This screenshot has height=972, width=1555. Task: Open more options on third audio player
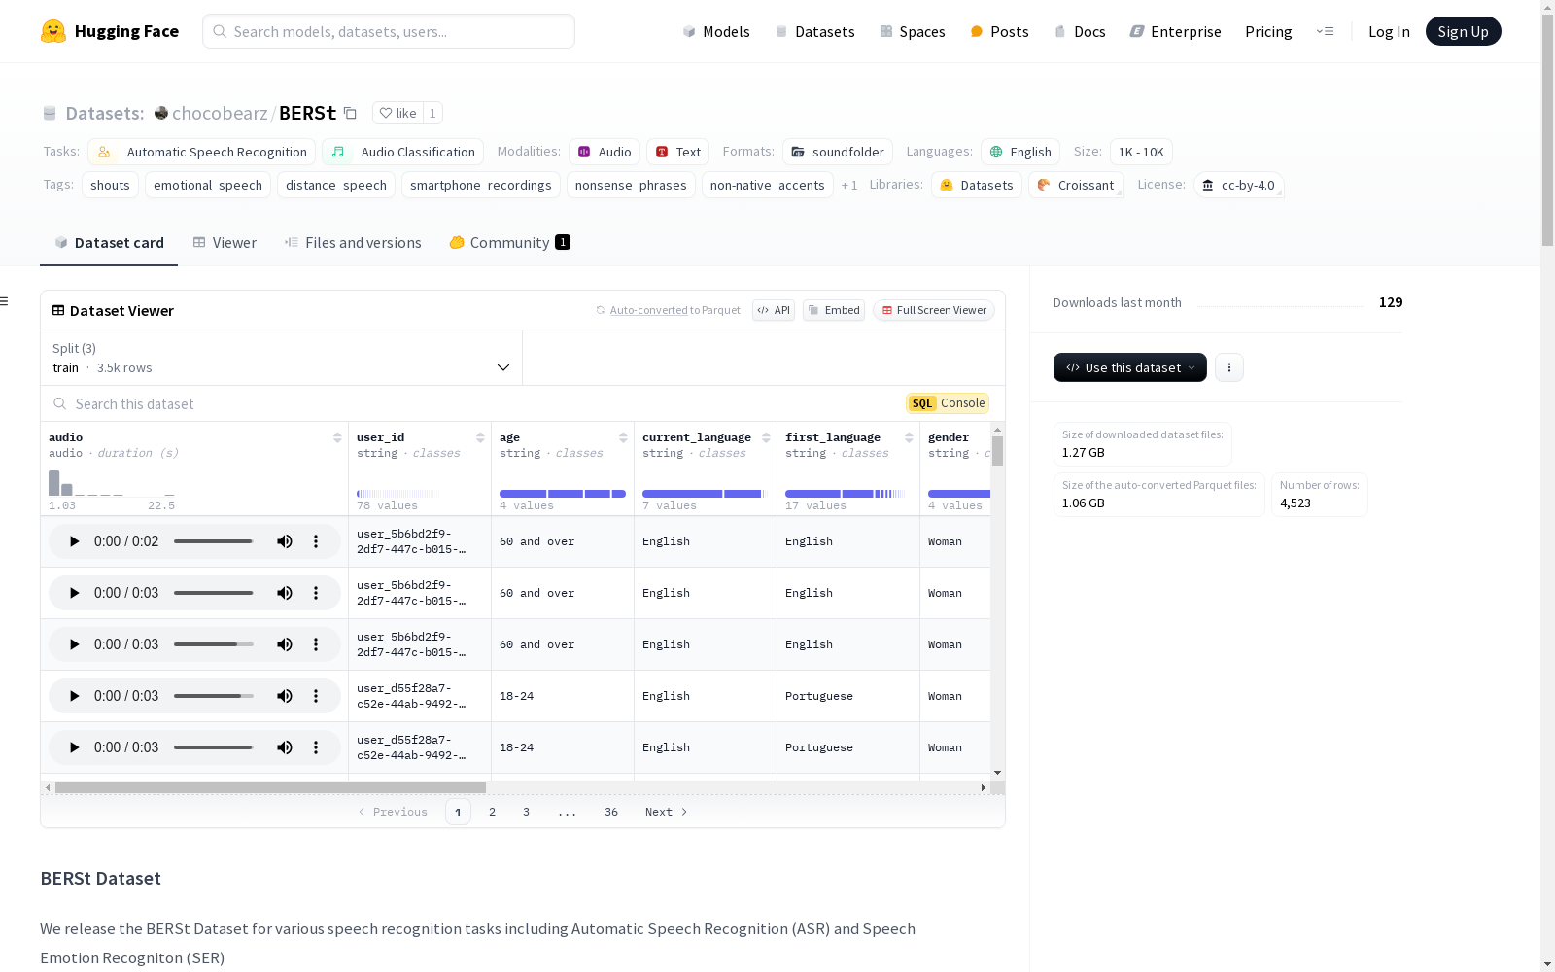tap(316, 644)
